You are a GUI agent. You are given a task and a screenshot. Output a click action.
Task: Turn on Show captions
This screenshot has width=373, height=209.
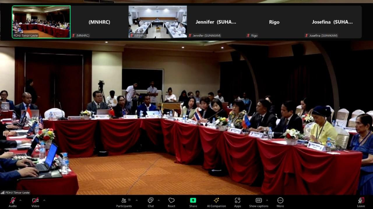(258, 202)
